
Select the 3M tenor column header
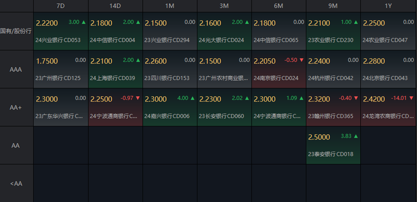[224, 6]
